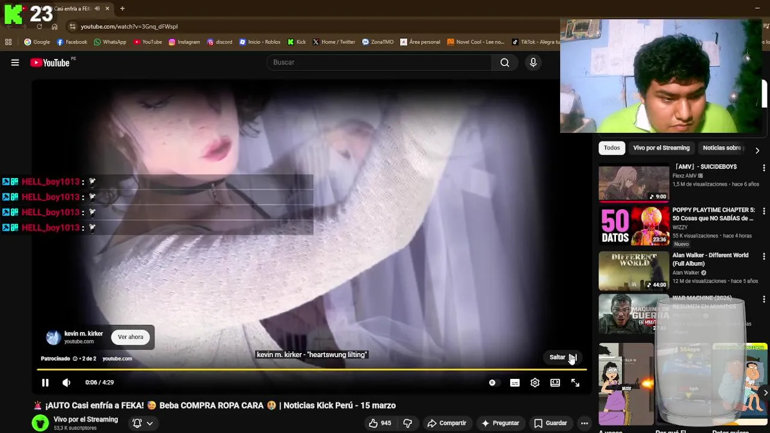Click the browser address bar URL
Image resolution: width=770 pixels, height=433 pixels.
click(129, 26)
